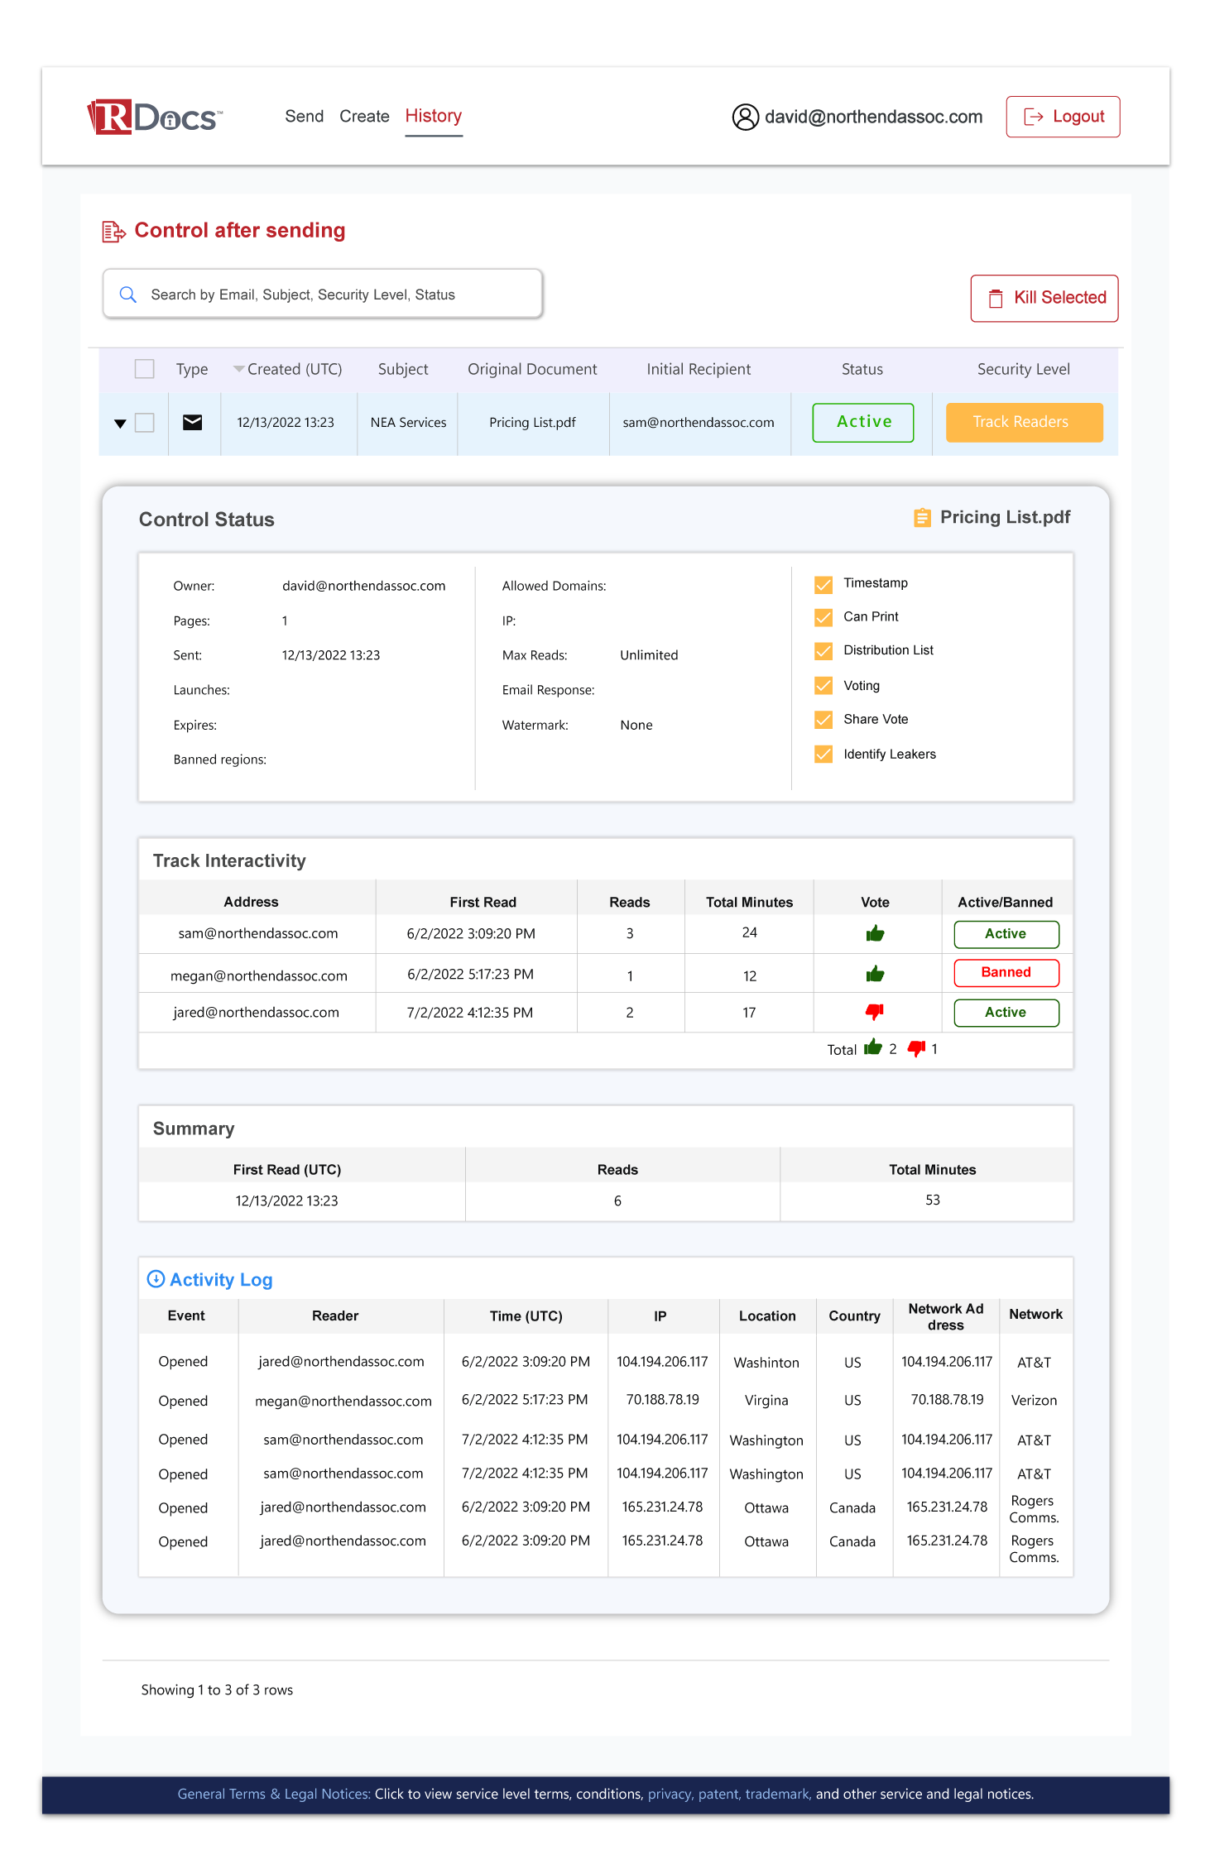Open the Send tab
Viewport: 1210px width, 1869px height.
[304, 117]
